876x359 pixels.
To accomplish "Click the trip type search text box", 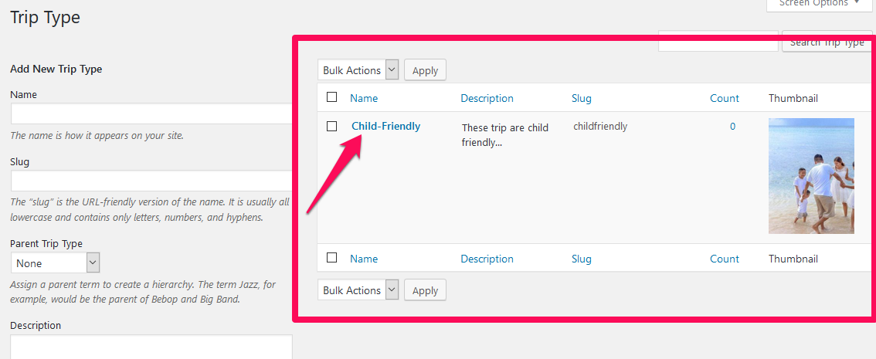I will [718, 42].
